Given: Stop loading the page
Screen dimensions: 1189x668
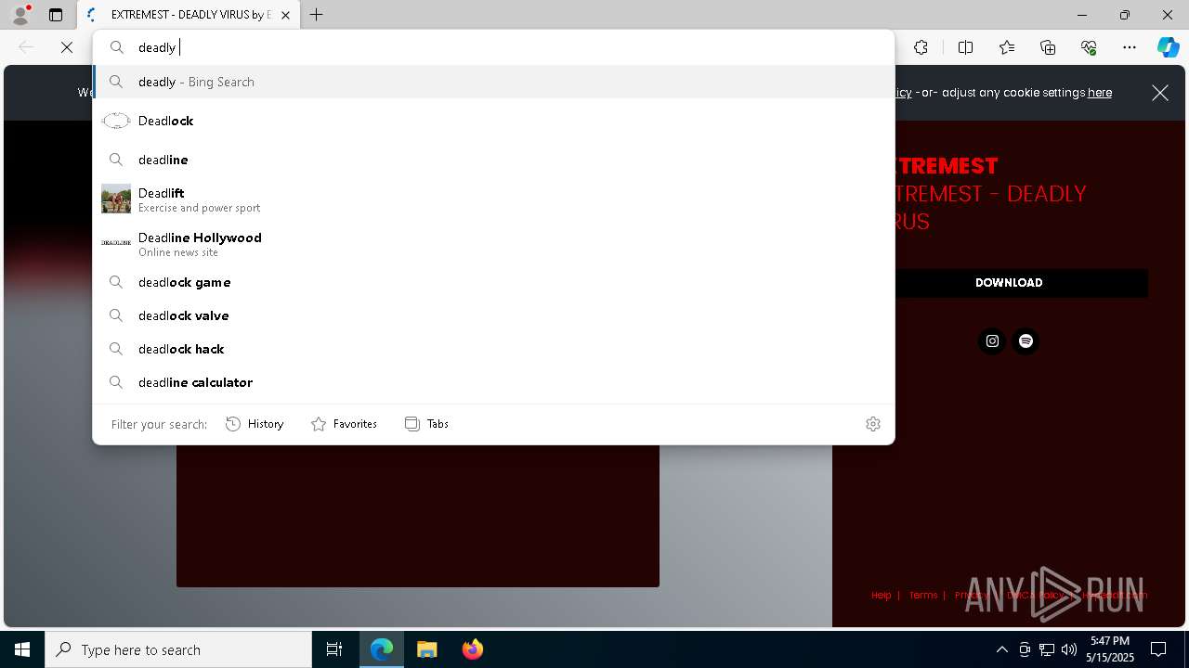Looking at the screenshot, I should point(67,47).
